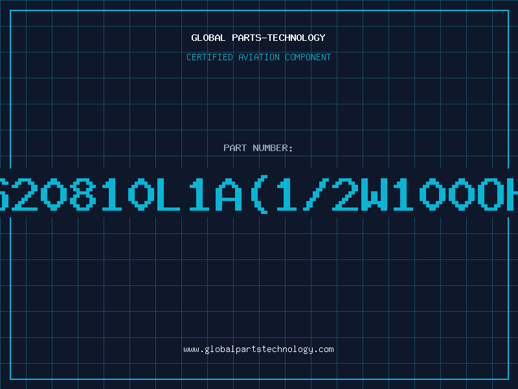Click the large part number text
518x389 pixels.
(259, 194)
